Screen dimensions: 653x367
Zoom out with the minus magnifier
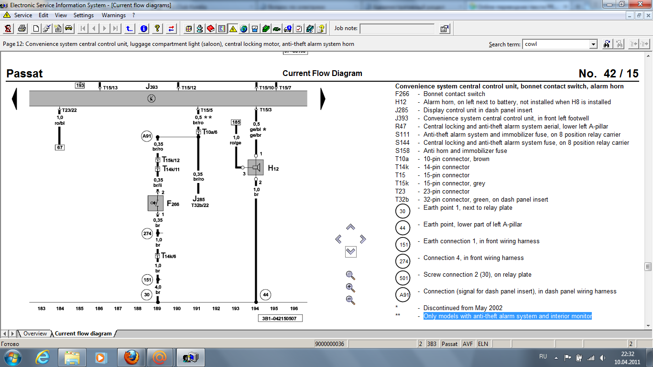pyautogui.click(x=350, y=300)
